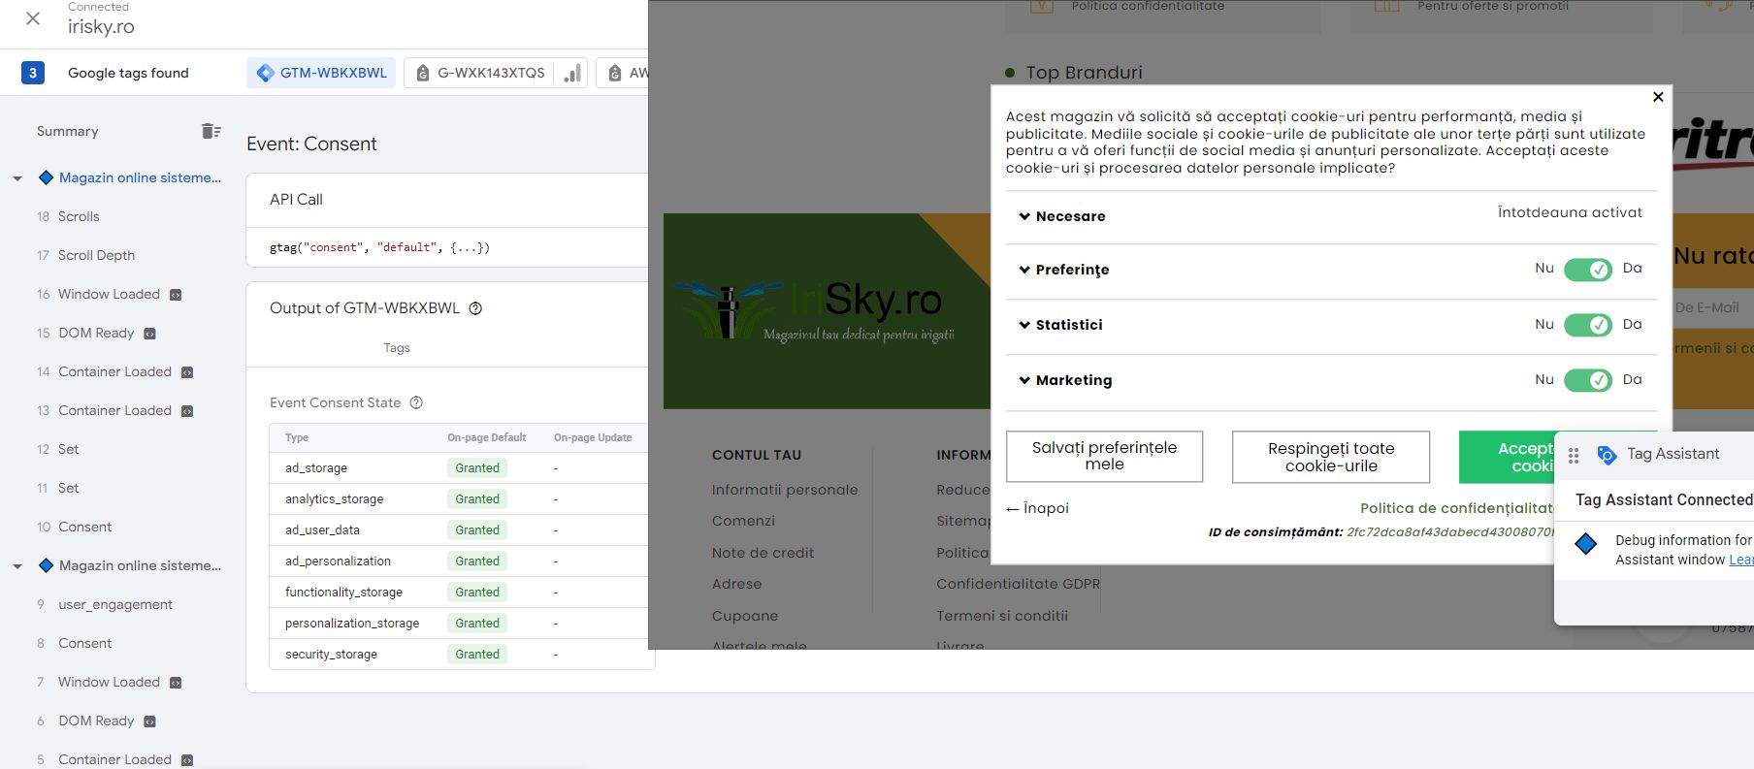Click the code badge icon beside 5 Container Loaded

coord(187,760)
